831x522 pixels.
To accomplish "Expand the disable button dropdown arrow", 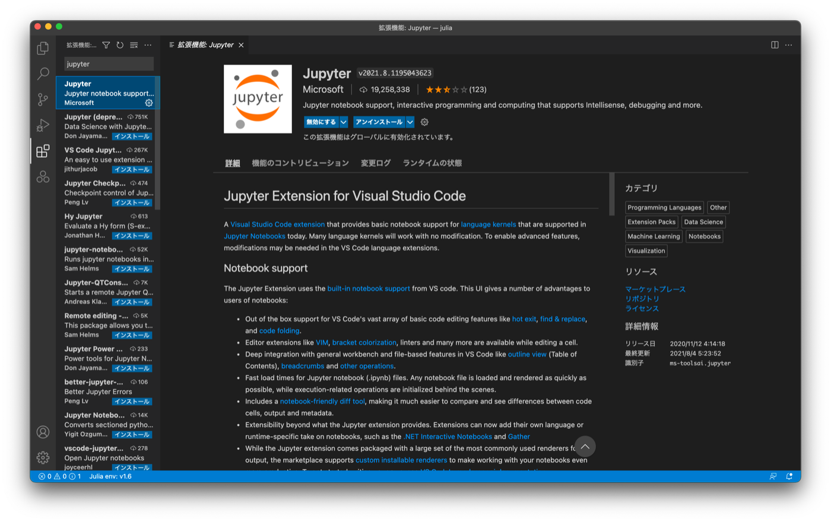I will (344, 122).
